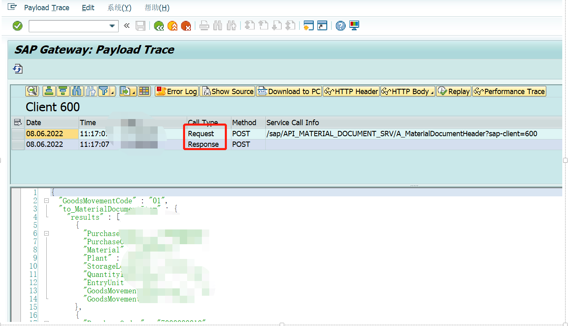This screenshot has height=326, width=568.
Task: Click the Change Layout grid icon
Action: 144,91
